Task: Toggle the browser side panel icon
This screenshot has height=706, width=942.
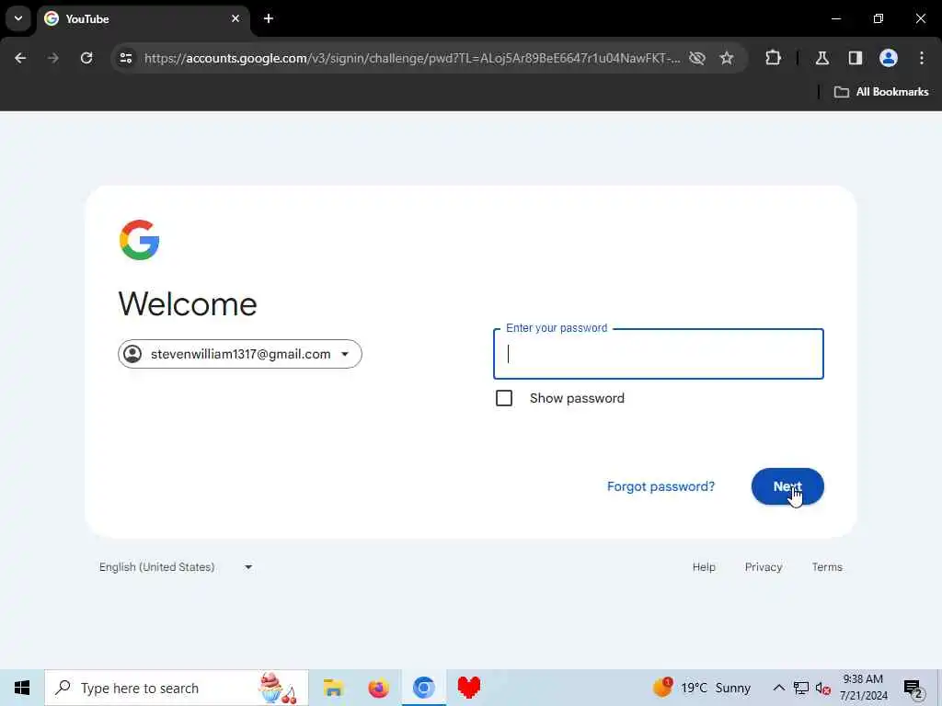Action: [856, 58]
